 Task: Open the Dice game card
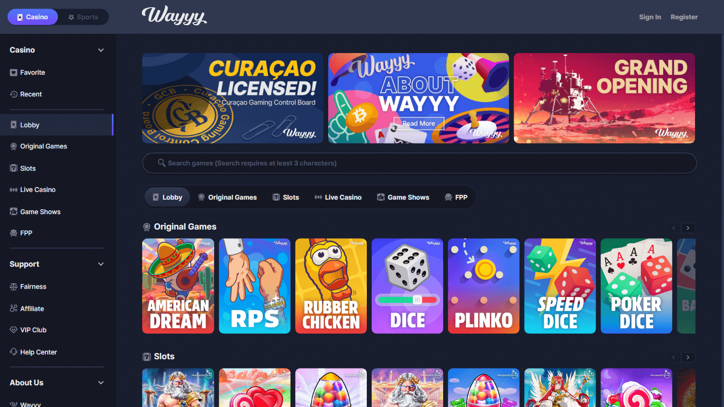click(x=407, y=286)
